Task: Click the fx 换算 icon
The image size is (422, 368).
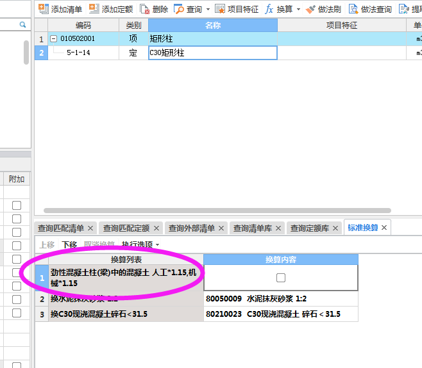Action: coord(269,9)
